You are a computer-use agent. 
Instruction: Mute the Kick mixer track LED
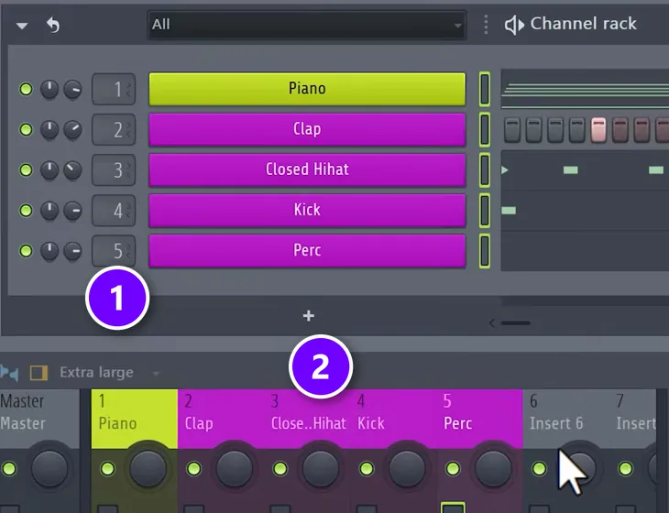point(367,469)
